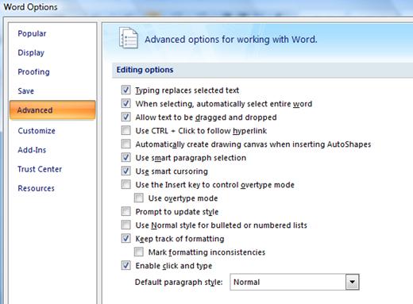Click the Word Options title bar text

[30, 7]
